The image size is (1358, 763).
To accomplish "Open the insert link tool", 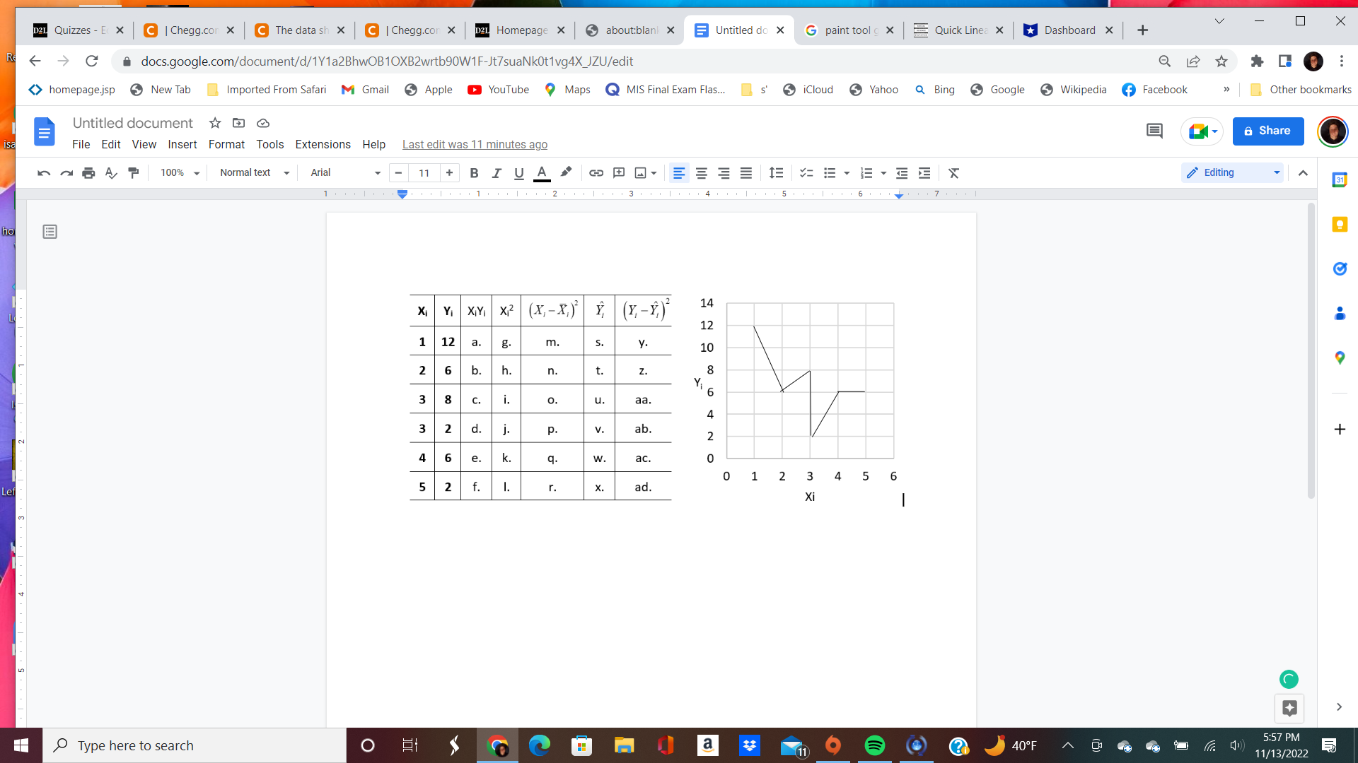I will click(596, 173).
